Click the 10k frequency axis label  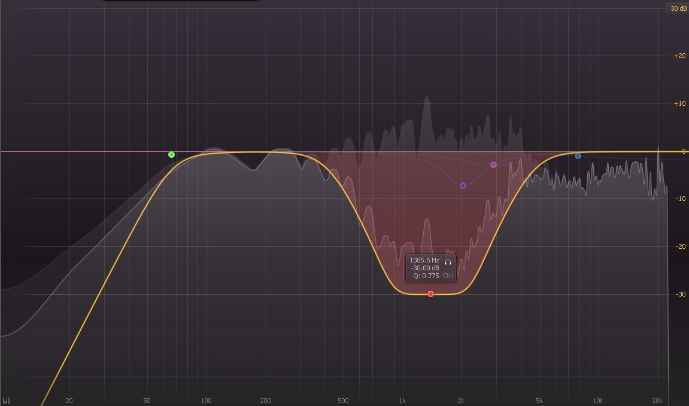pyautogui.click(x=598, y=401)
